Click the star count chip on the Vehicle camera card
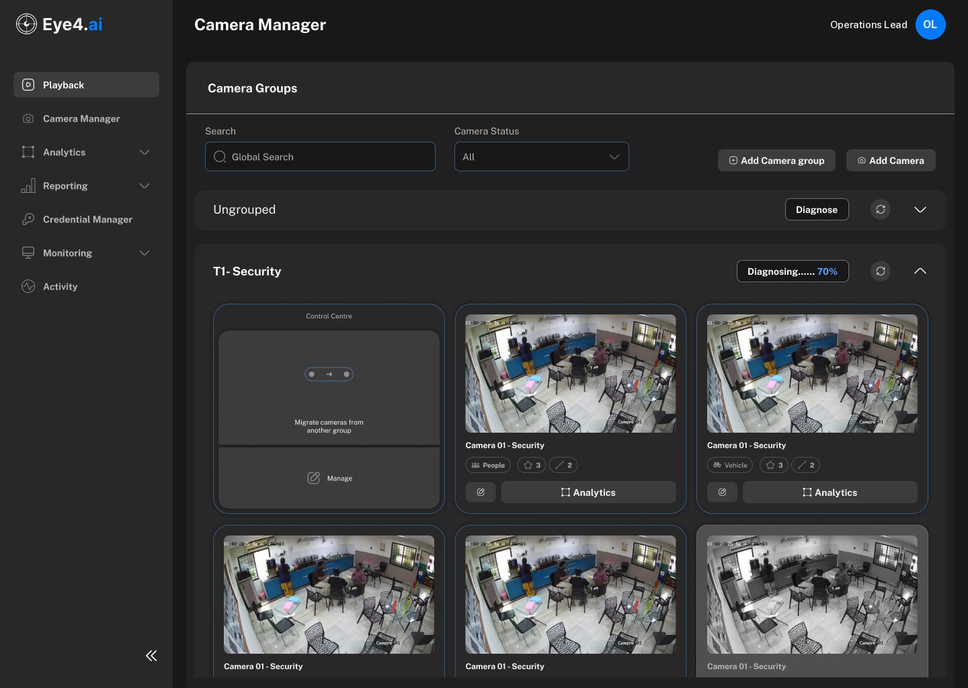The image size is (968, 688). (774, 465)
